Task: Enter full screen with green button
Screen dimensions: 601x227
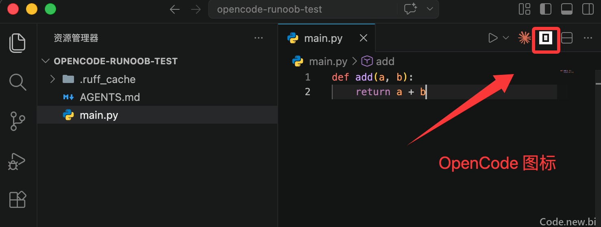Action: click(x=50, y=9)
